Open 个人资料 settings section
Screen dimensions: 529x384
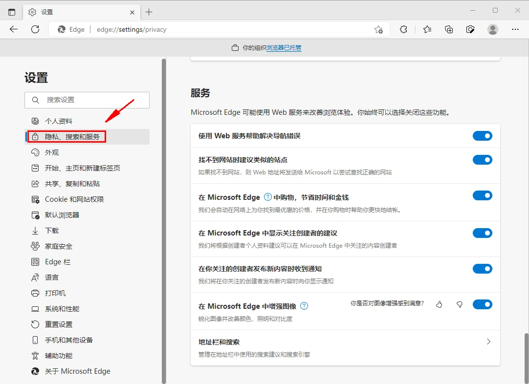[x=87, y=121]
